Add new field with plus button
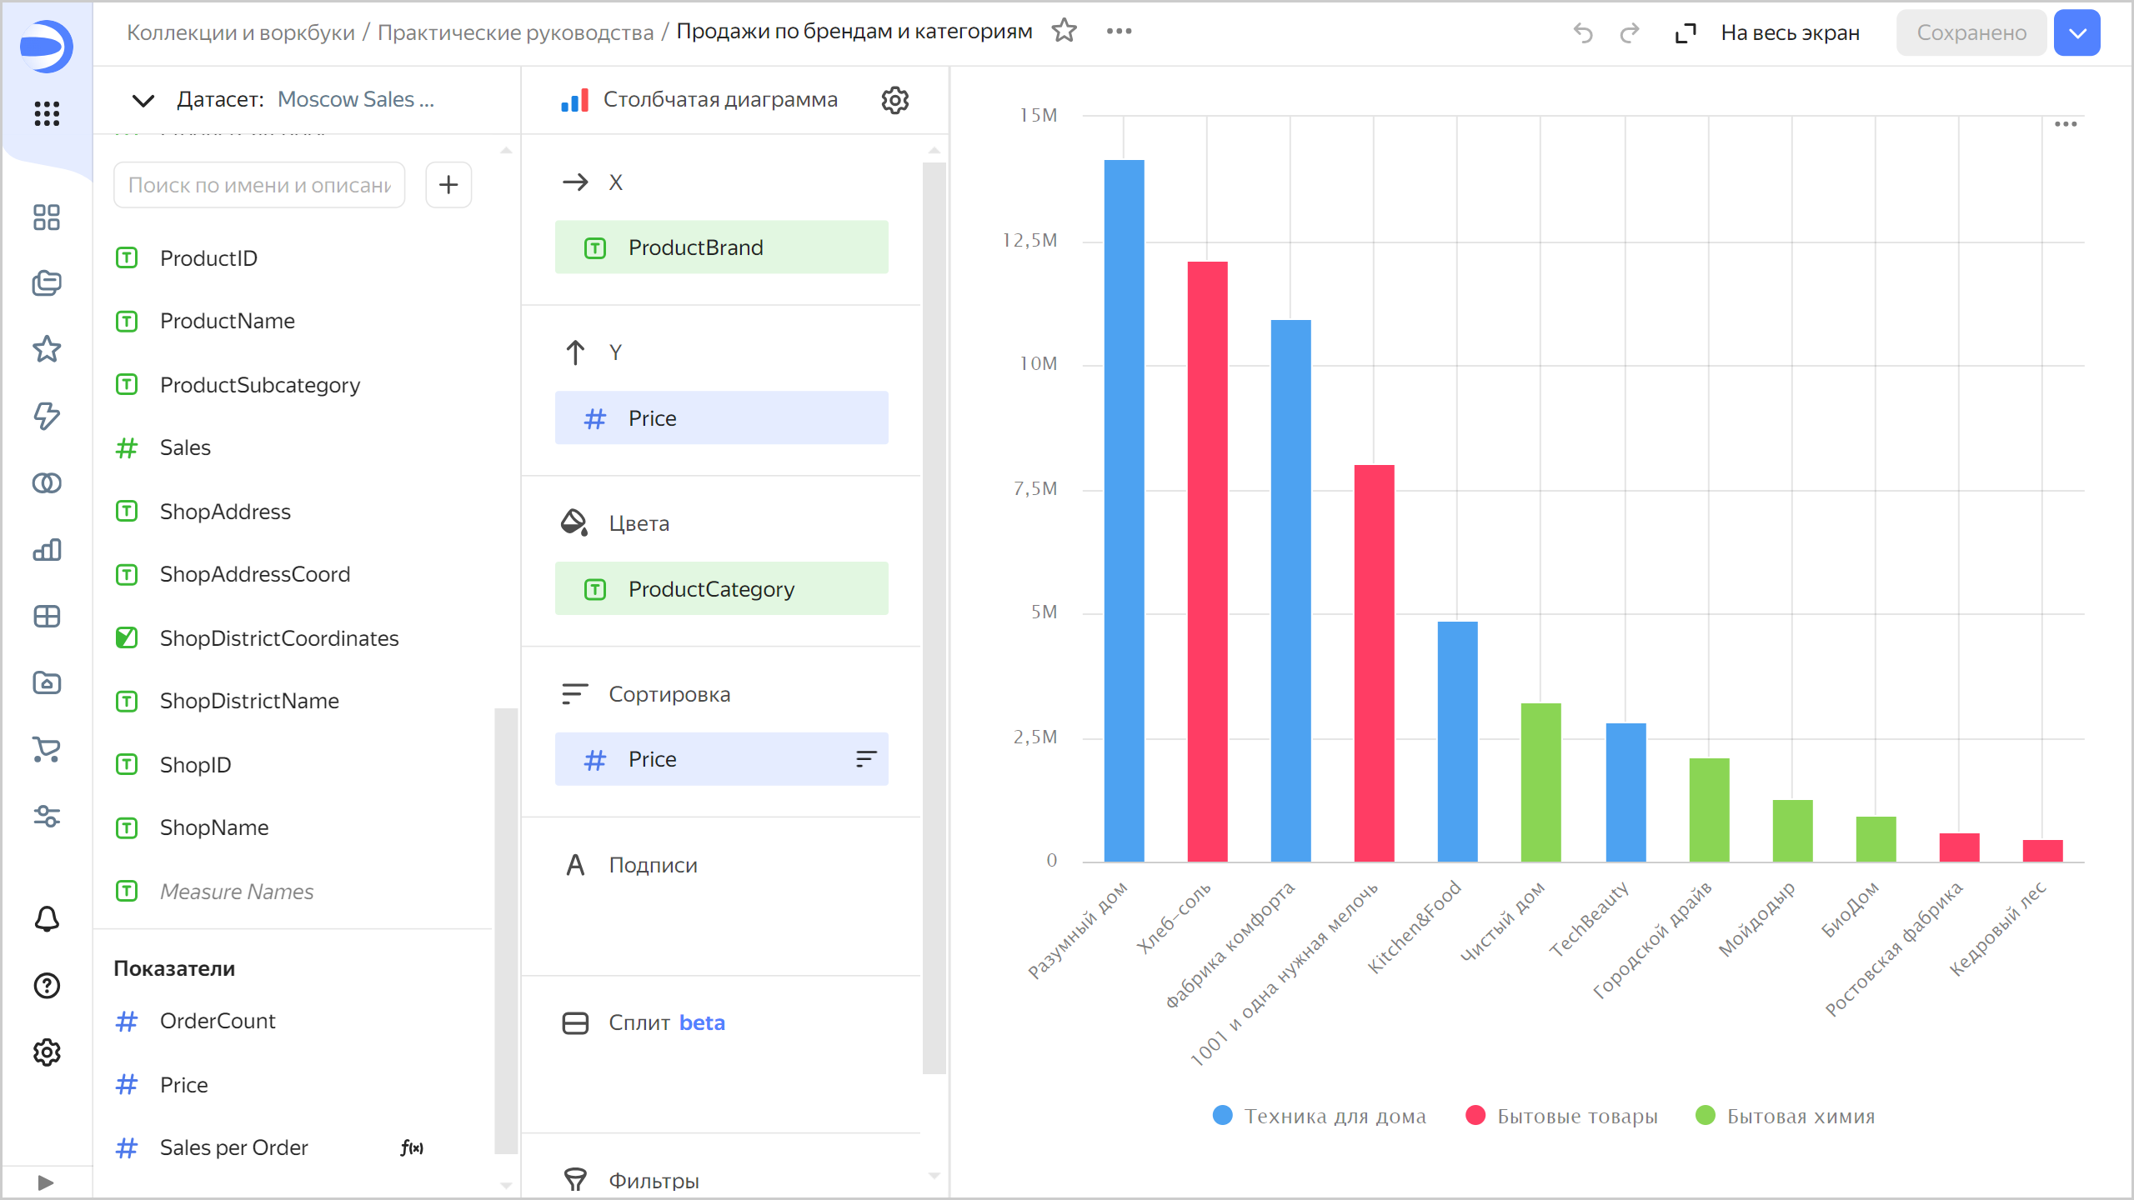The image size is (2134, 1200). coord(448,184)
